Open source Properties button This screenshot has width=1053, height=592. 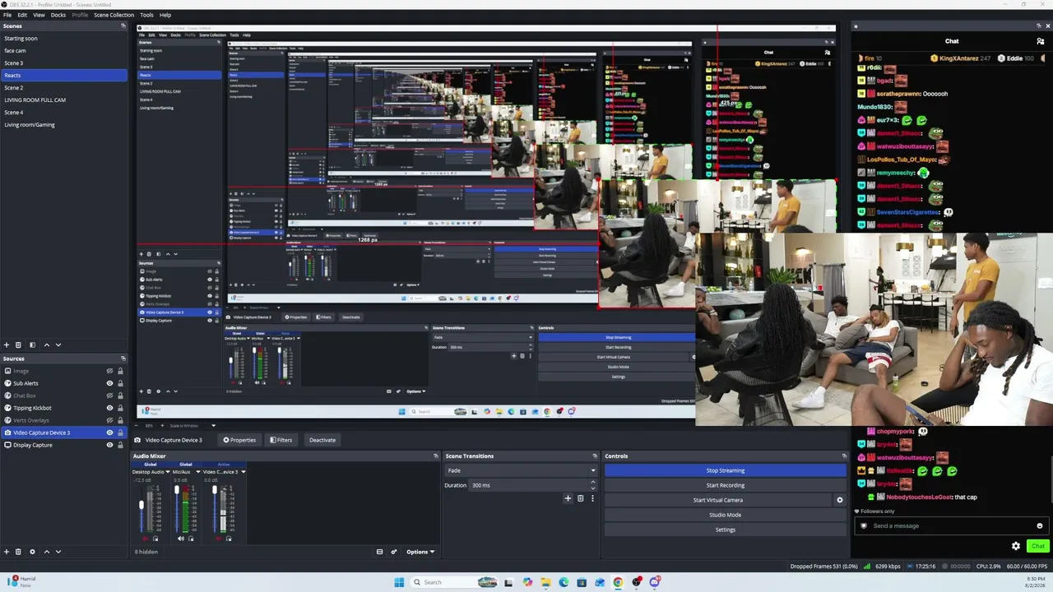coord(239,440)
